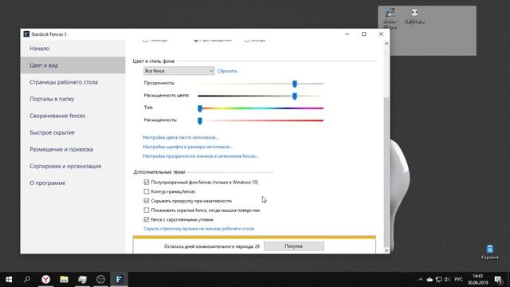Click the Цвет и стиль фона heading

(154, 61)
